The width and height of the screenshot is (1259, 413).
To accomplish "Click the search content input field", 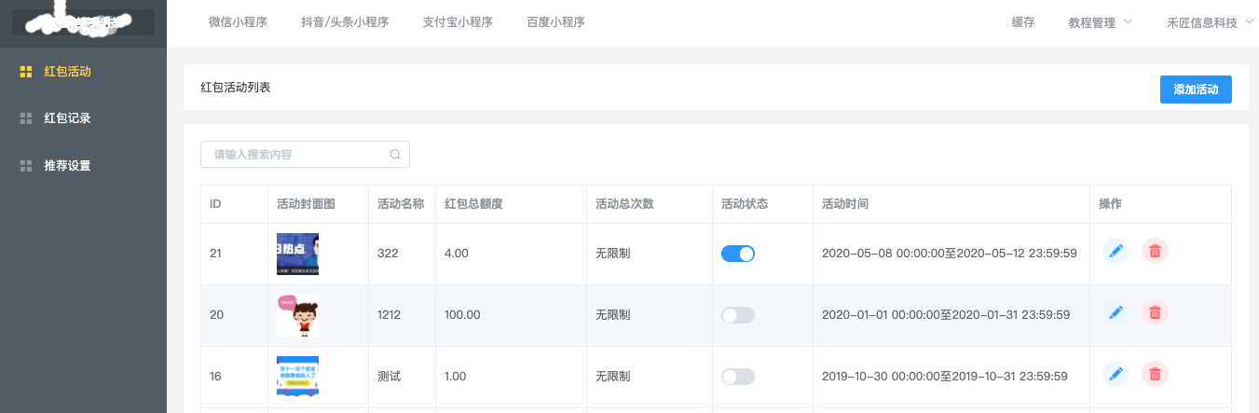I will coord(298,155).
